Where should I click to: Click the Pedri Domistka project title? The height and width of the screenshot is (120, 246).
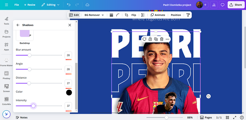click(177, 5)
